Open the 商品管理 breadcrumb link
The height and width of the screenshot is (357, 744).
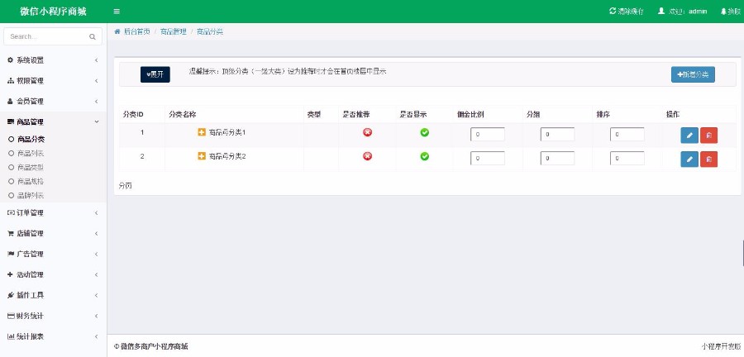tap(174, 31)
